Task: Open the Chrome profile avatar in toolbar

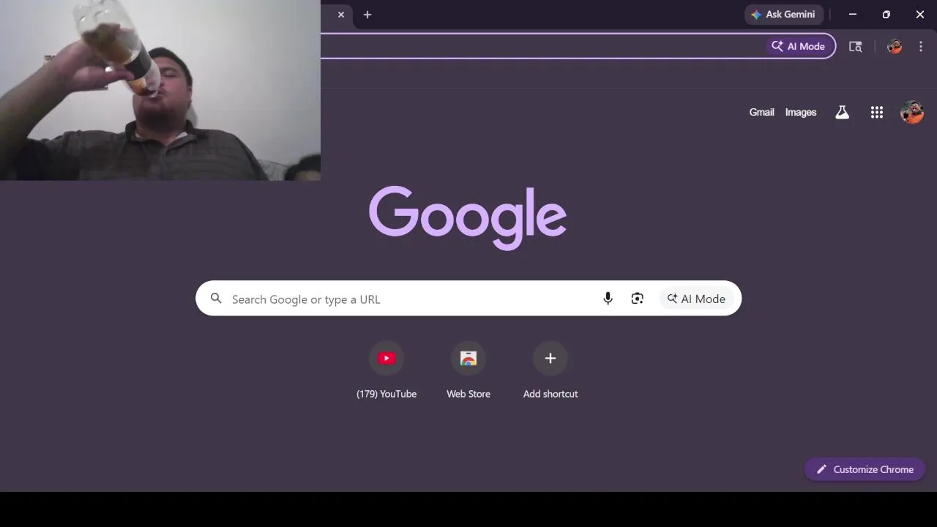Action: tap(895, 46)
